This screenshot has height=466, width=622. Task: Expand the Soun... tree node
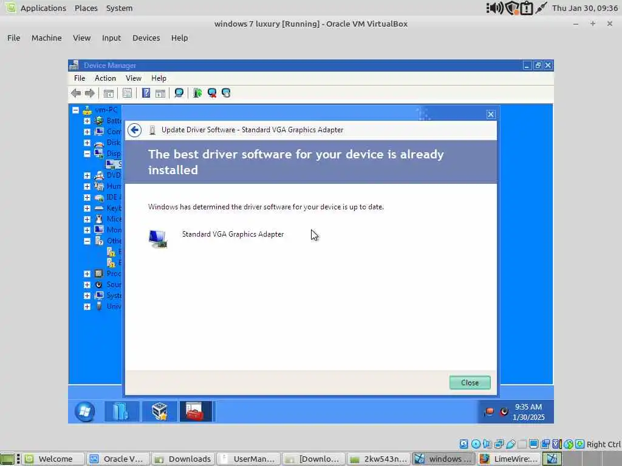(x=87, y=285)
